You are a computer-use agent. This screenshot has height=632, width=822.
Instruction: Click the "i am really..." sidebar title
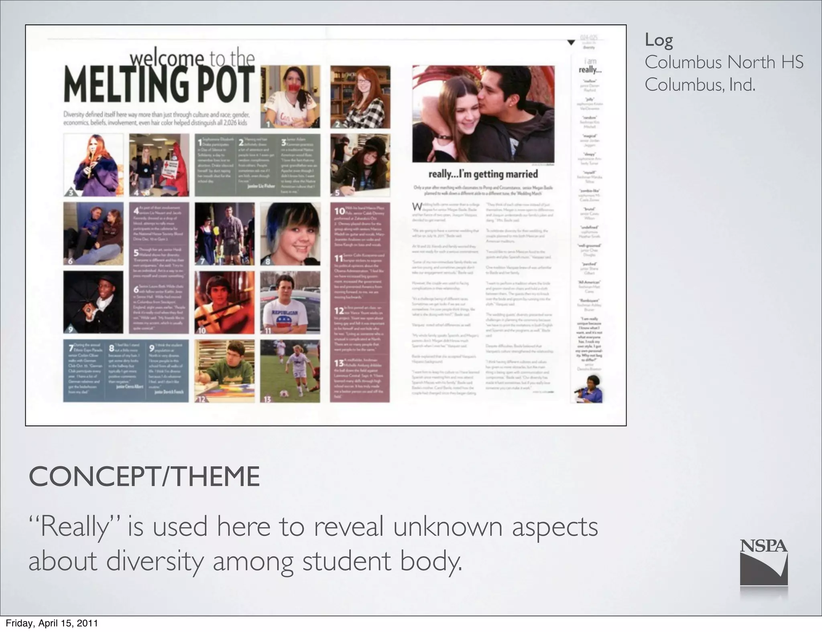click(590, 66)
